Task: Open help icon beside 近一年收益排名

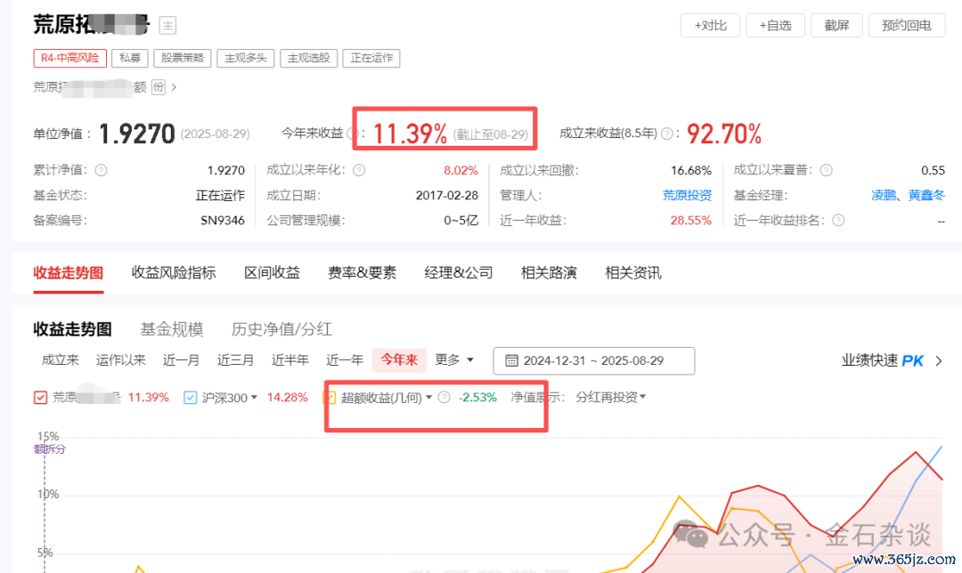Action: coord(838,221)
